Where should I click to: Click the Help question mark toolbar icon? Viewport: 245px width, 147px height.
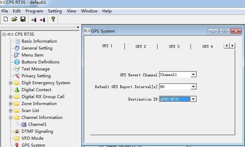click(x=53, y=19)
